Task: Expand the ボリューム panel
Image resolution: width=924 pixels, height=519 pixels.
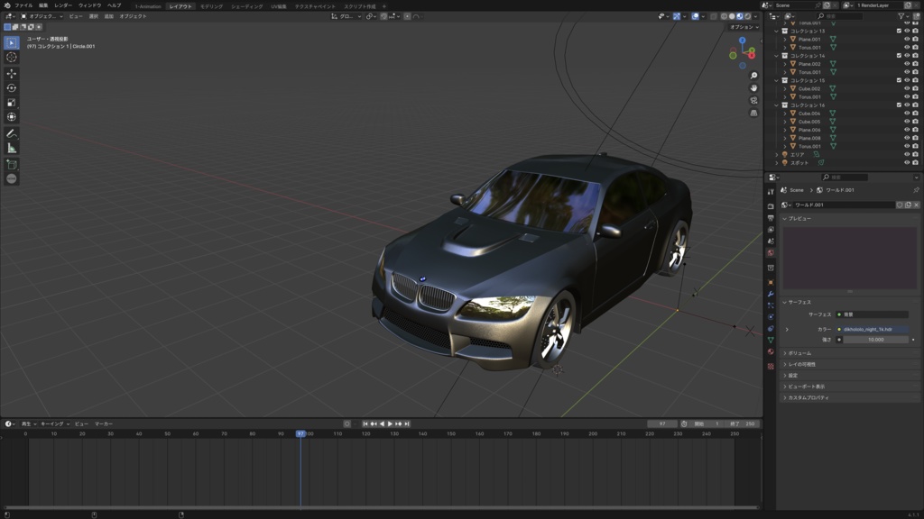Action: coord(848,353)
